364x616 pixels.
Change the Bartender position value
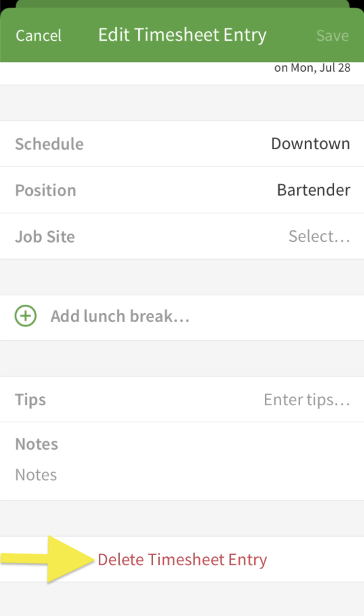[x=313, y=190]
